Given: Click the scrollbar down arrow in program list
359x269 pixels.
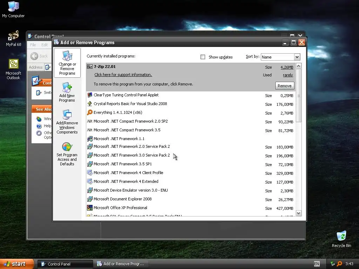Looking at the screenshot, I should [x=299, y=213].
